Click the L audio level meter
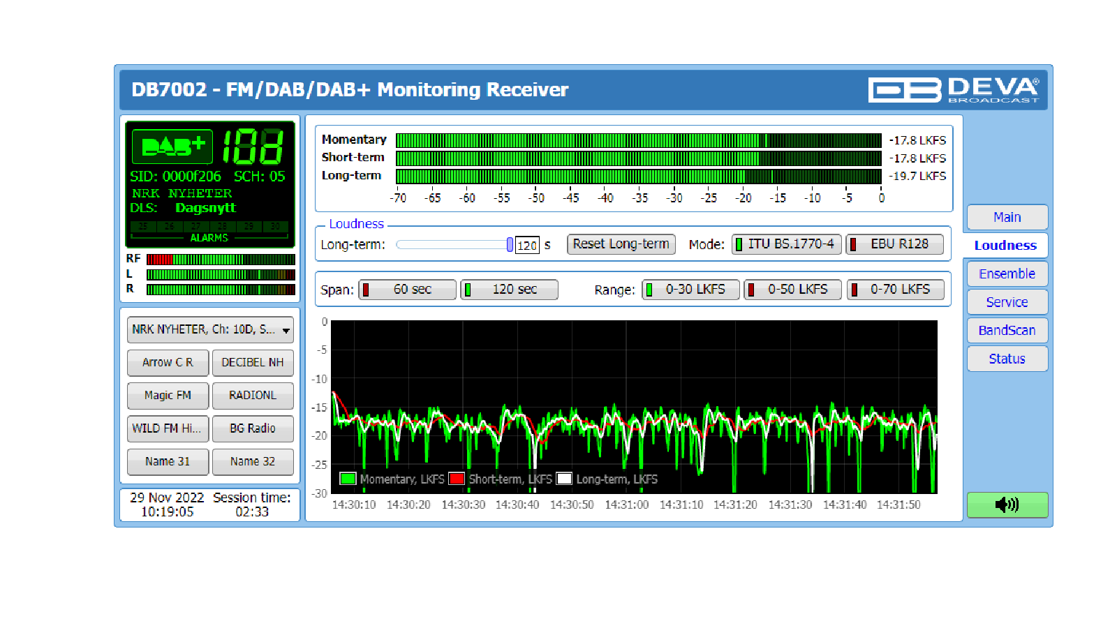The width and height of the screenshot is (1117, 628). pos(221,274)
